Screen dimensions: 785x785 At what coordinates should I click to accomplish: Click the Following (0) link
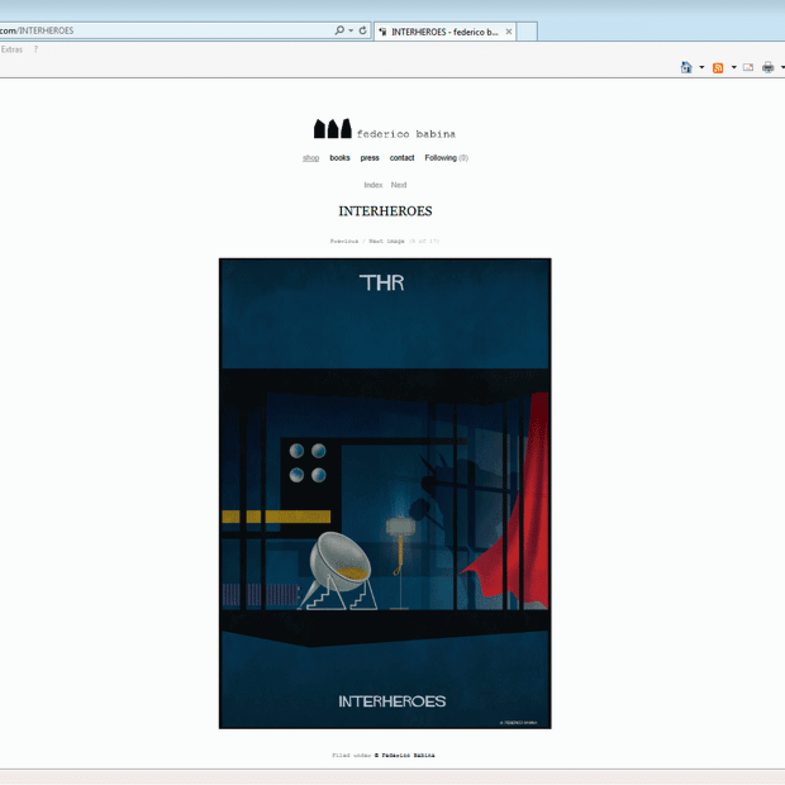446,158
